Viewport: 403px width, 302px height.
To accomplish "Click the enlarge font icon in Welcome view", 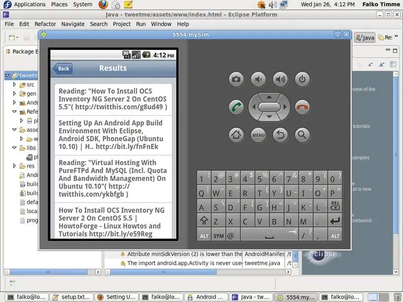I will [382, 64].
